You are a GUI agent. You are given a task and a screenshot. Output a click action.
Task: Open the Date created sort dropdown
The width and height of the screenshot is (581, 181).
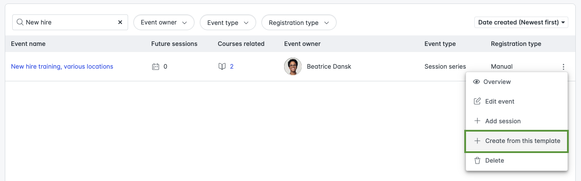521,22
